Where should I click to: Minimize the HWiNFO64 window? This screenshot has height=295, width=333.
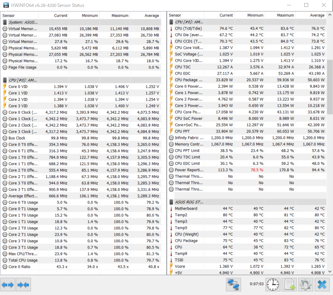(x=289, y=5)
